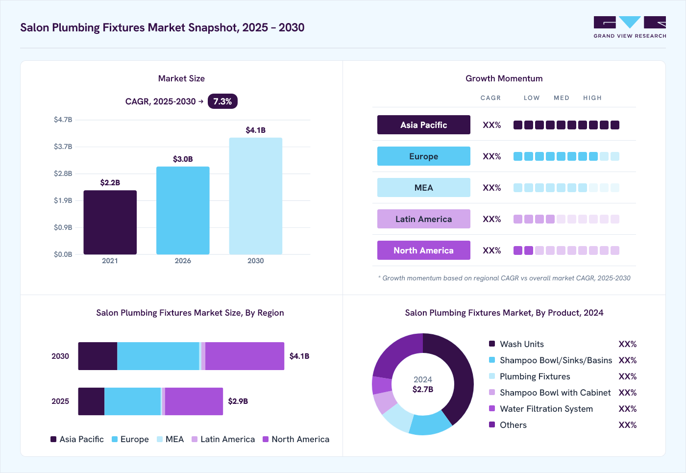
Task: Select the Shampoo Bowl with Cabinet legend swatch
Action: (492, 392)
